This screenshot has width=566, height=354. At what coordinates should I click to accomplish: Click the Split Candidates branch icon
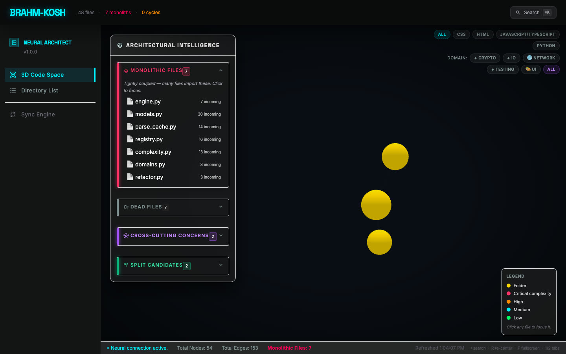pos(126,265)
